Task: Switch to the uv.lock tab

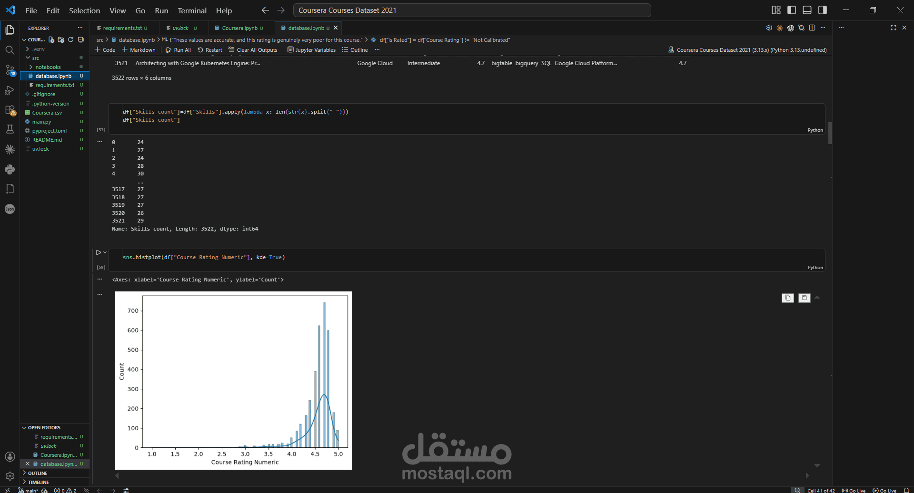Action: coord(180,28)
